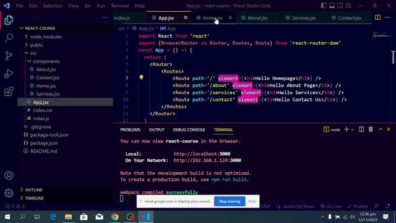Maximize the panel size with caret icon

(381, 129)
